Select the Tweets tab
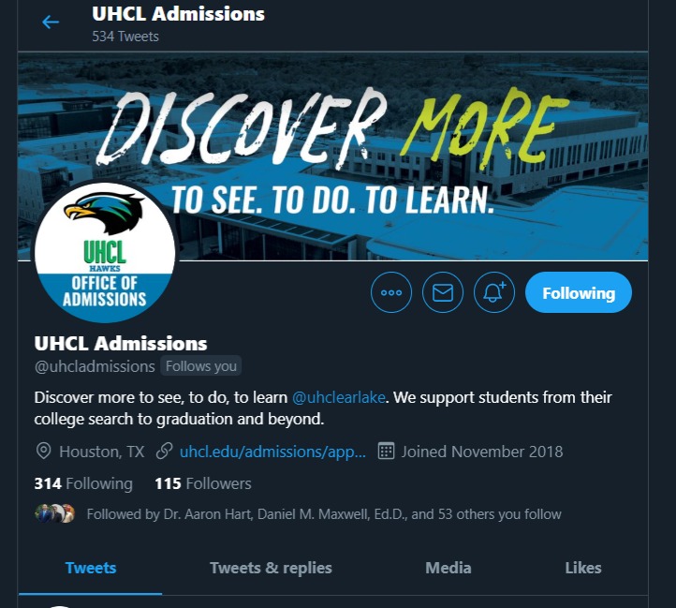The height and width of the screenshot is (608, 676). (91, 568)
